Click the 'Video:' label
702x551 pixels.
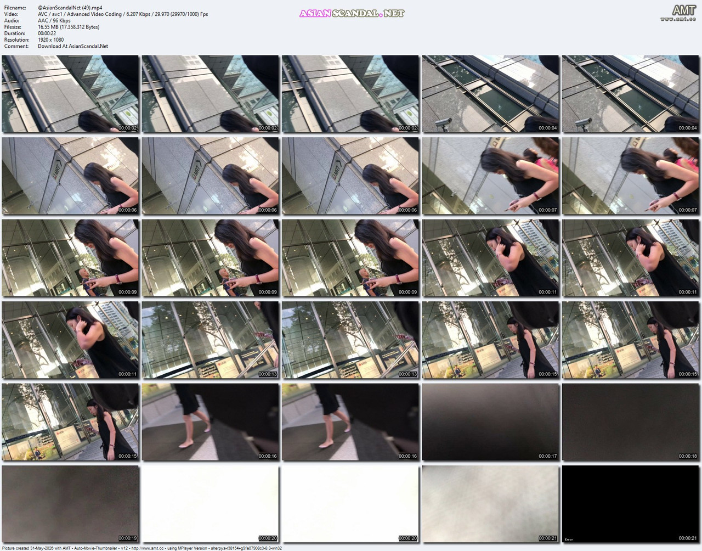click(x=12, y=14)
